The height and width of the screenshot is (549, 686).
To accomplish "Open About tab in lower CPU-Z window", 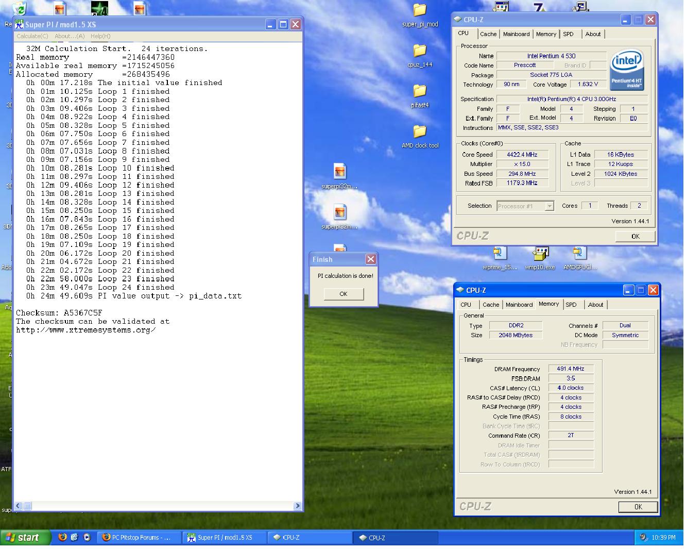I will click(596, 305).
